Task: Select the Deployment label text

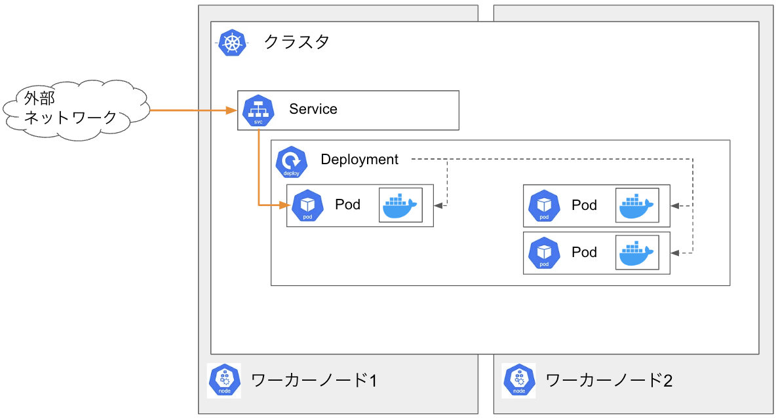Action: coord(359,160)
